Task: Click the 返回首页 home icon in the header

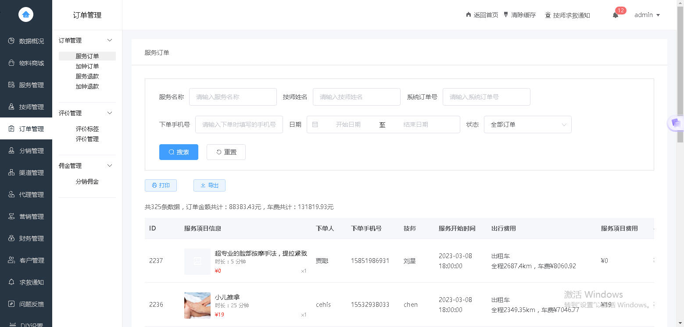Action: pos(468,14)
